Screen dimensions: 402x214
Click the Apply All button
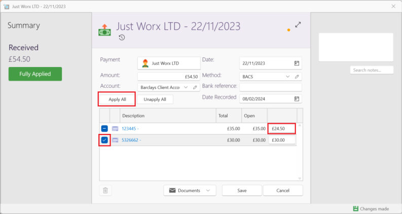(x=117, y=99)
